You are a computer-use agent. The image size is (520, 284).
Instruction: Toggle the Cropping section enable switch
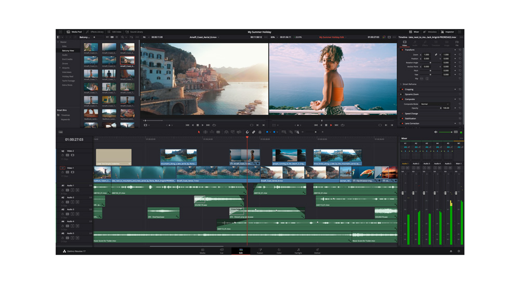(402, 89)
